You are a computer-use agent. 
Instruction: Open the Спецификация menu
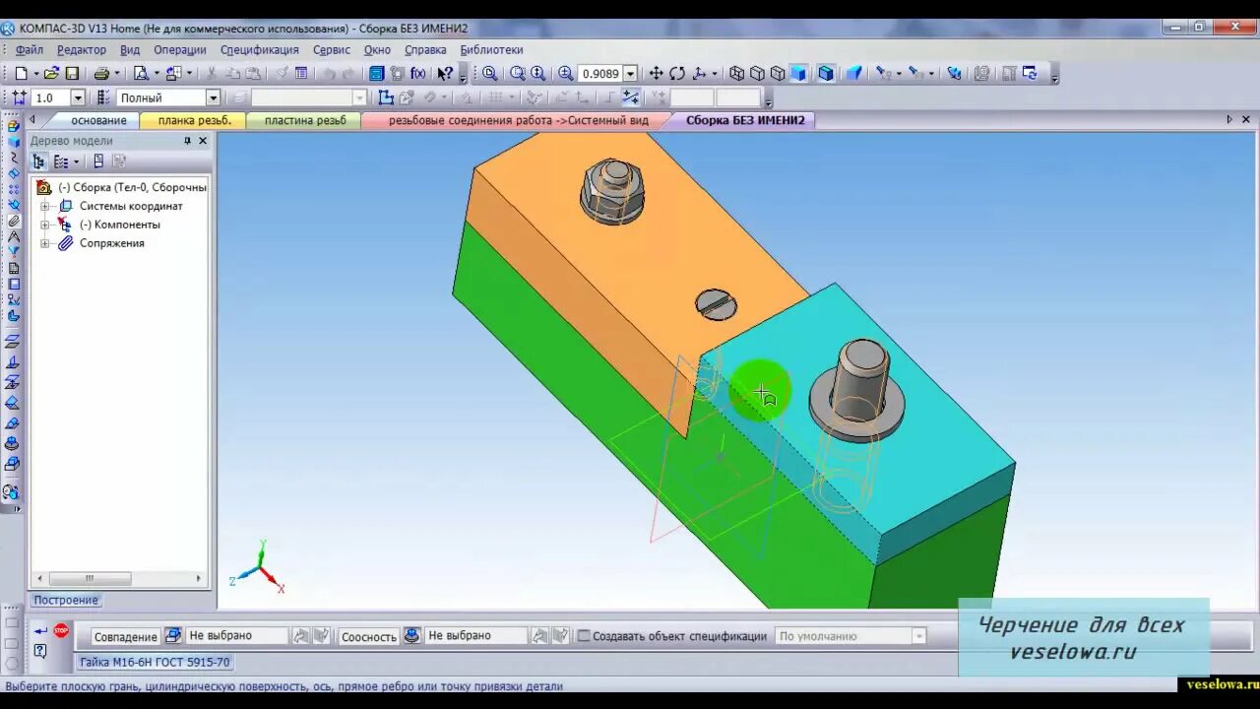click(x=260, y=49)
